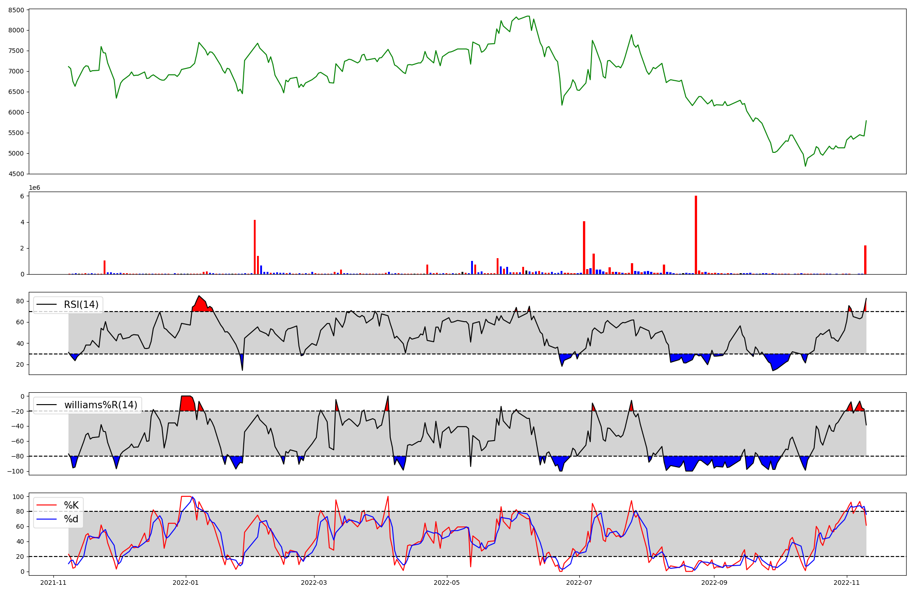
Task: Click the tallest red volume bar near 6
Action: point(696,235)
